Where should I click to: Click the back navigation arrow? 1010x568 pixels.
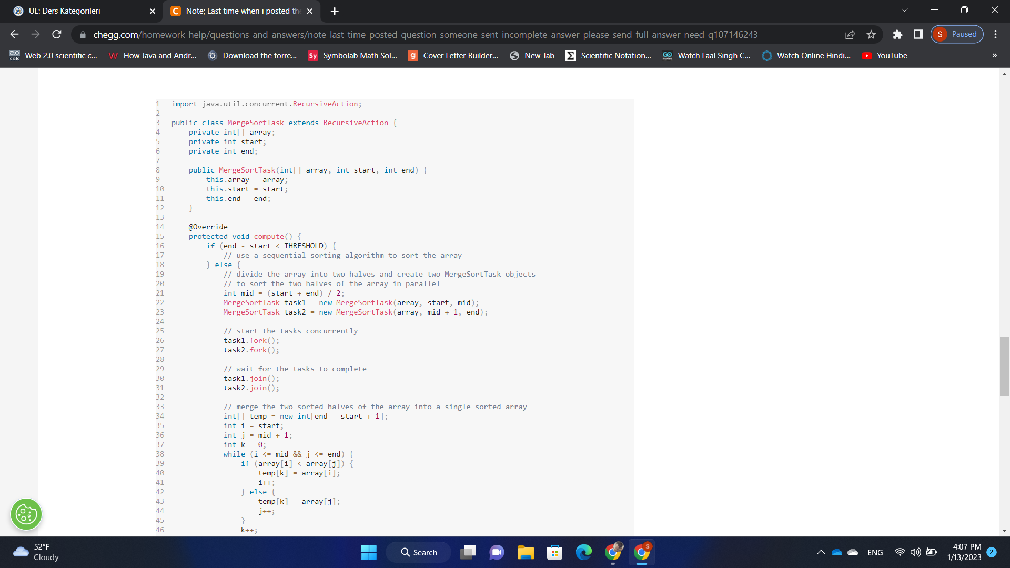14,34
